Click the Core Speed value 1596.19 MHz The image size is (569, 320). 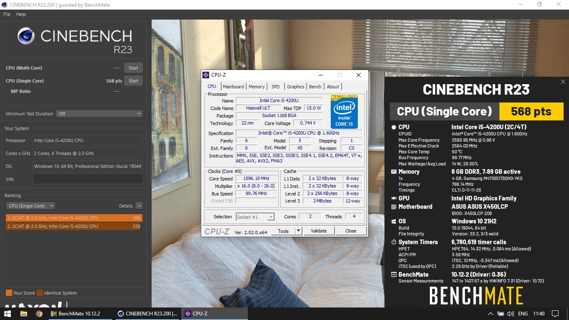click(x=256, y=178)
